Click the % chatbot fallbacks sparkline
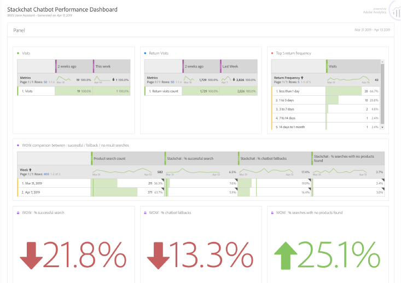Screen dimensions: 401x283 click(266, 170)
